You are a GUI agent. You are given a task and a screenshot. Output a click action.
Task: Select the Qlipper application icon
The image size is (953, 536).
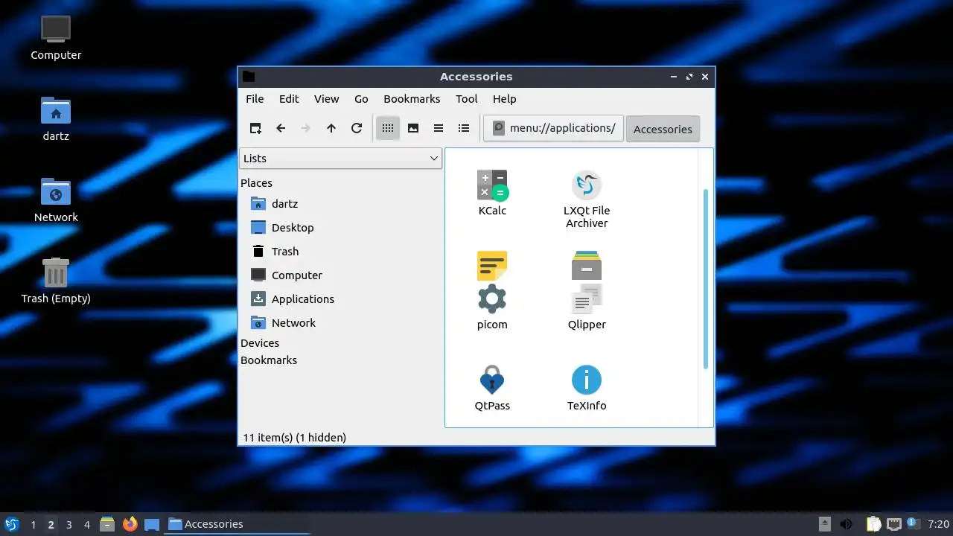587,299
